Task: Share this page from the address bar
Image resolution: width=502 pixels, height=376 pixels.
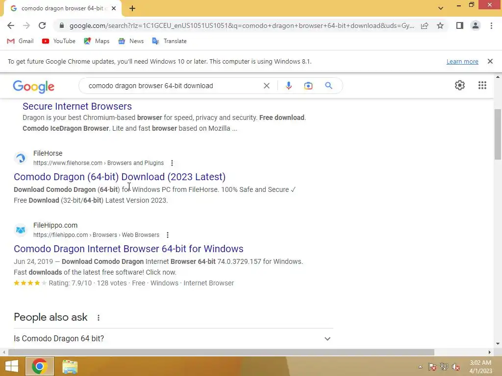Action: point(425,25)
